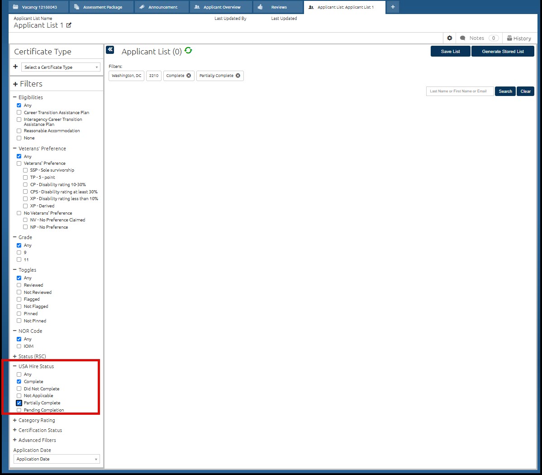Viewport: 542px width, 475px height.
Task: Click the green refresh icon
Action: [x=188, y=51]
